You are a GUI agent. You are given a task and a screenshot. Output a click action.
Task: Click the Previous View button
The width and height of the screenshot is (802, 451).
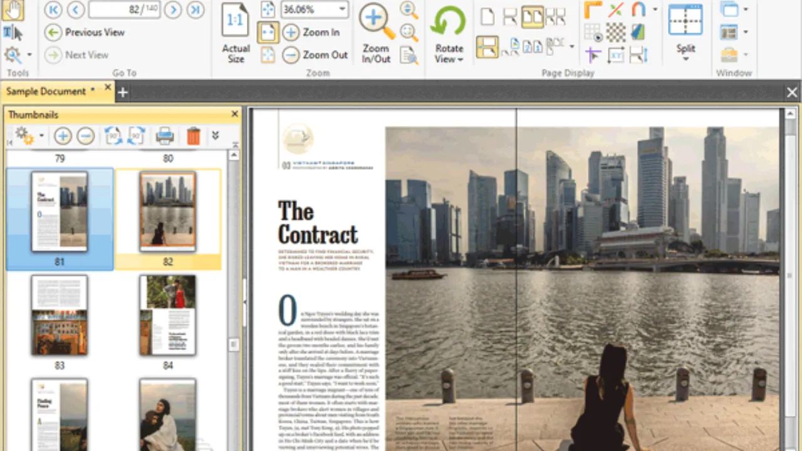click(x=85, y=33)
